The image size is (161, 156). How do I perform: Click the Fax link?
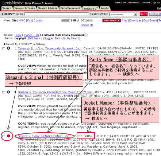click(146, 20)
